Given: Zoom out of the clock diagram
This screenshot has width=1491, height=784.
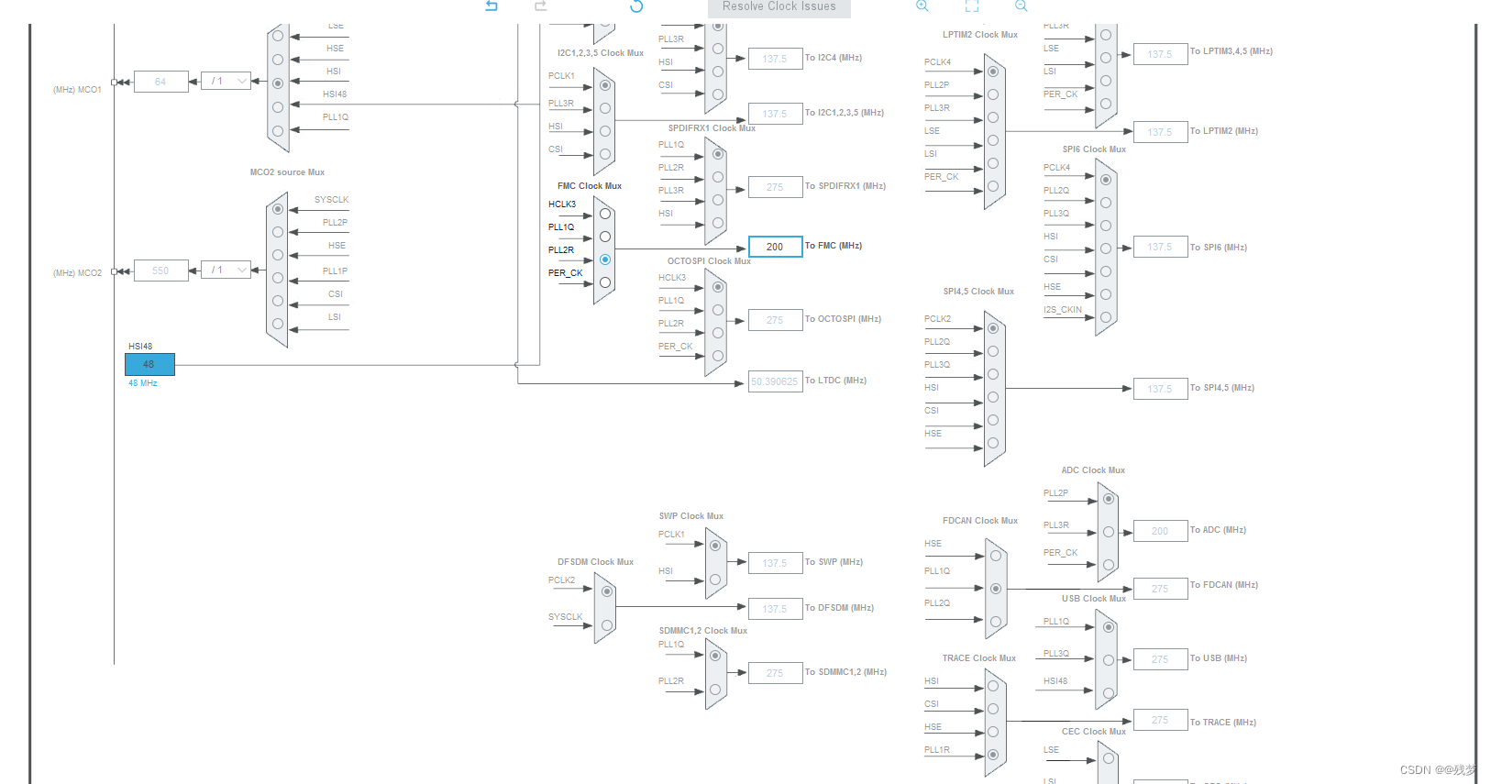Looking at the screenshot, I should point(1022,6).
